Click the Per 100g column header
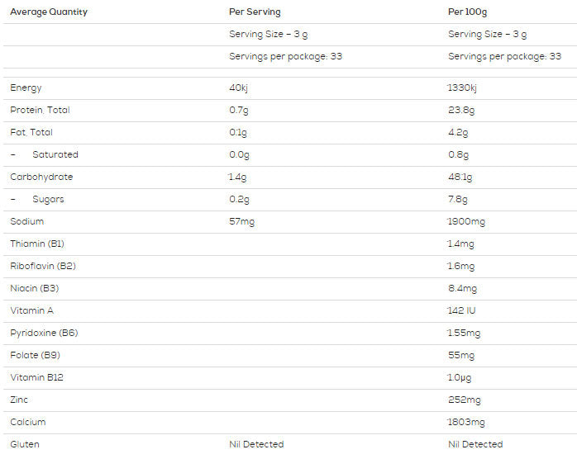The image size is (577, 459). coord(470,12)
